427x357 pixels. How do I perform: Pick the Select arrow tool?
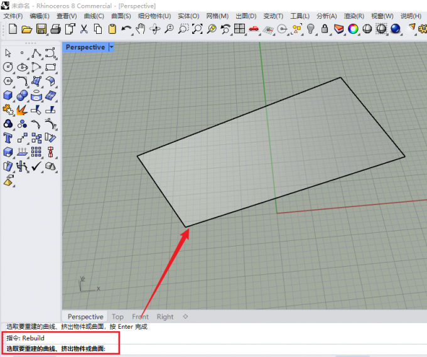tap(8, 53)
